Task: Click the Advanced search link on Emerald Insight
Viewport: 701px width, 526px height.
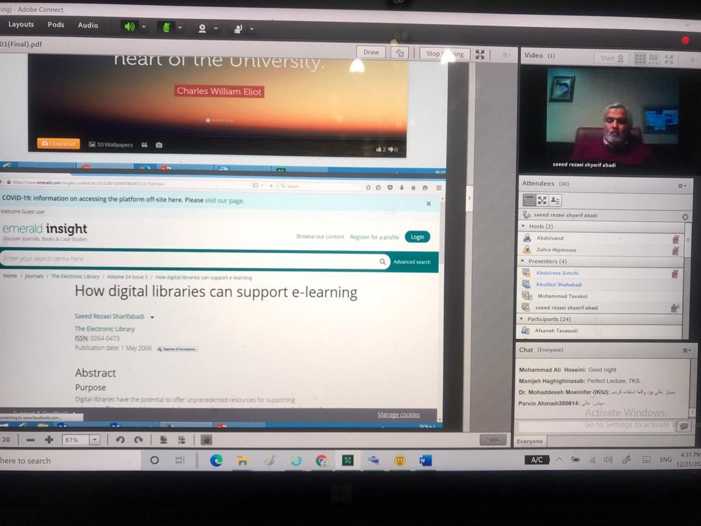Action: click(412, 262)
